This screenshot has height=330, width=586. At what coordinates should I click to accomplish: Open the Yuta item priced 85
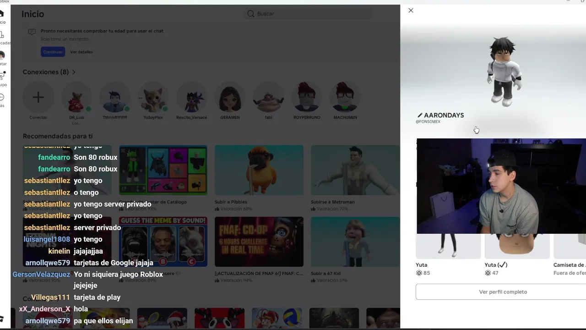coord(448,246)
